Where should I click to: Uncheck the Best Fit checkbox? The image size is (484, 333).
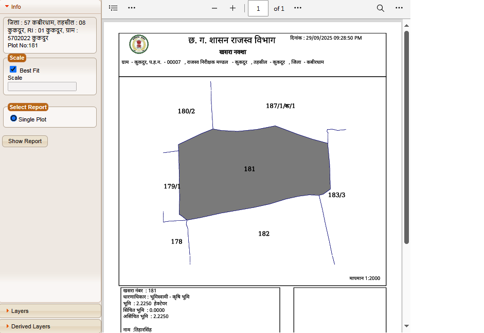tap(13, 69)
